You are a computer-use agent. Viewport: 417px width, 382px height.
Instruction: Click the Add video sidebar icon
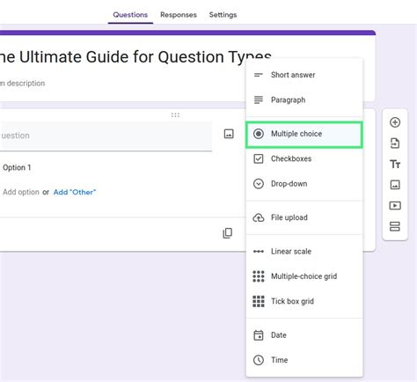click(x=395, y=206)
